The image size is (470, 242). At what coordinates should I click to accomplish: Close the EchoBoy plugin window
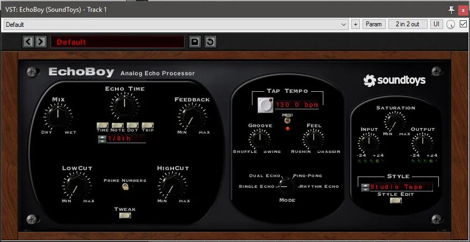point(463,10)
